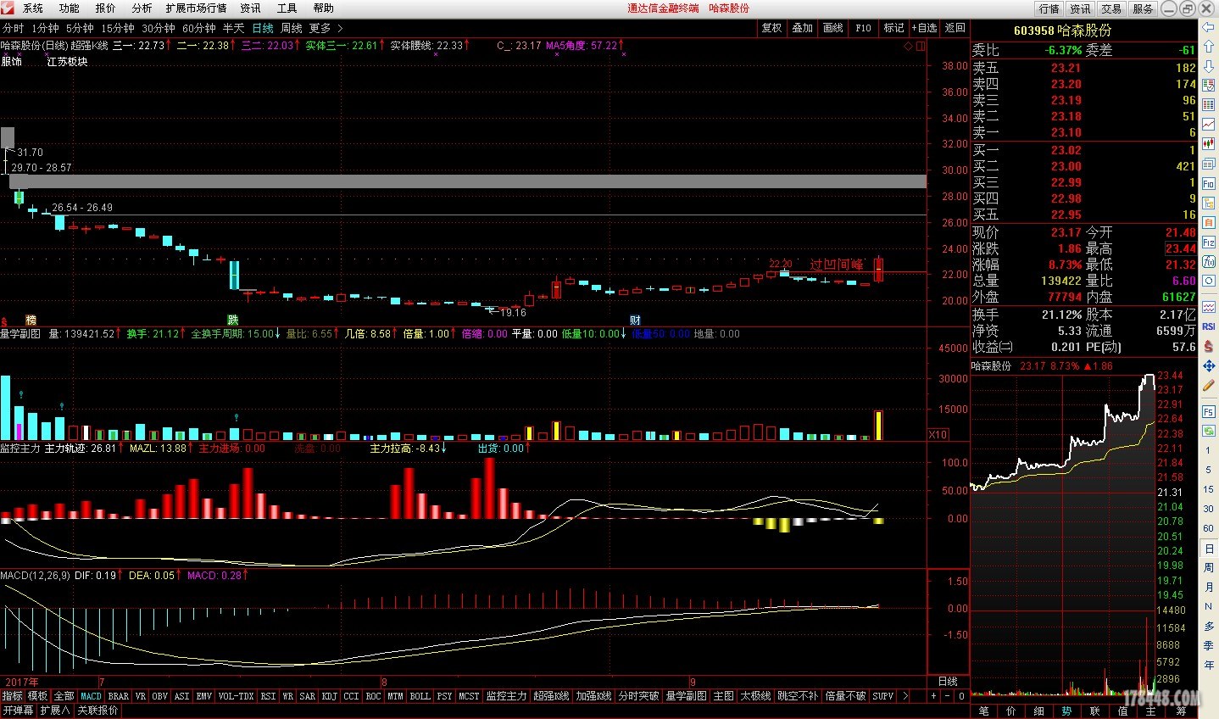The image size is (1219, 719).
Task: Select the 势 tab under mini chart
Action: tap(1066, 711)
